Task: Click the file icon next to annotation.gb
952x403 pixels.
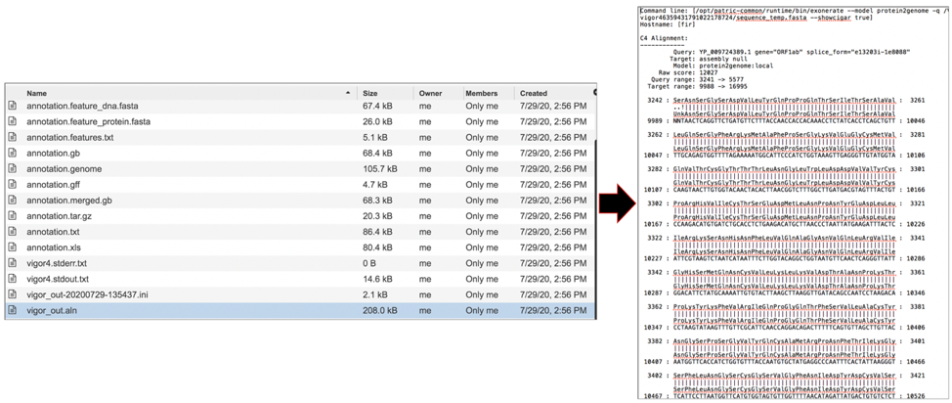Action: click(x=13, y=153)
